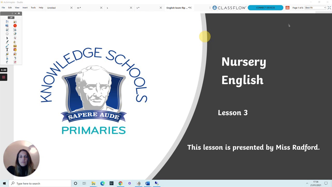This screenshot has height=187, width=332.
Task: Open the Edit menu
Action: coord(10,8)
